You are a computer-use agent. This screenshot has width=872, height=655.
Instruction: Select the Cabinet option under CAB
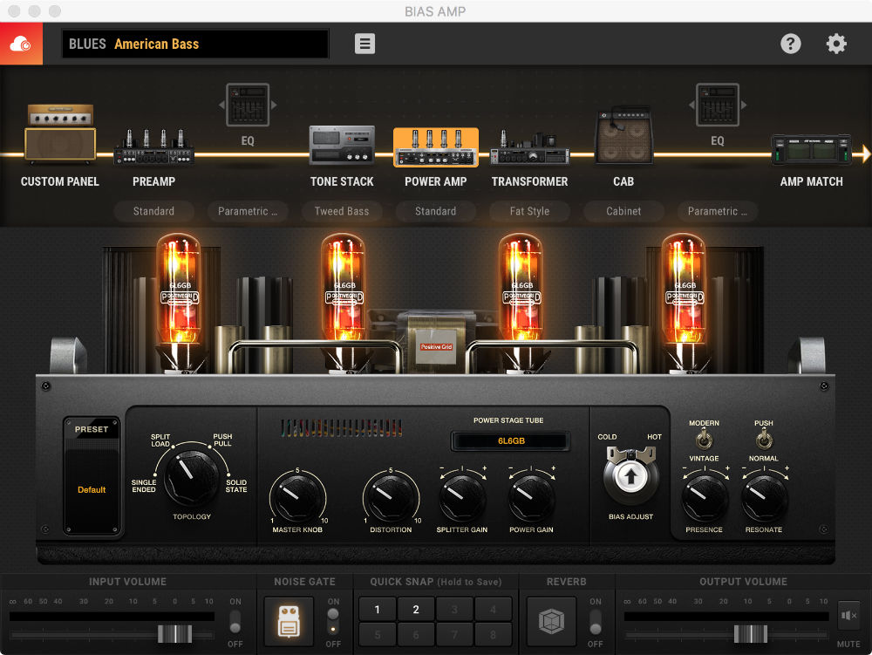pyautogui.click(x=623, y=211)
